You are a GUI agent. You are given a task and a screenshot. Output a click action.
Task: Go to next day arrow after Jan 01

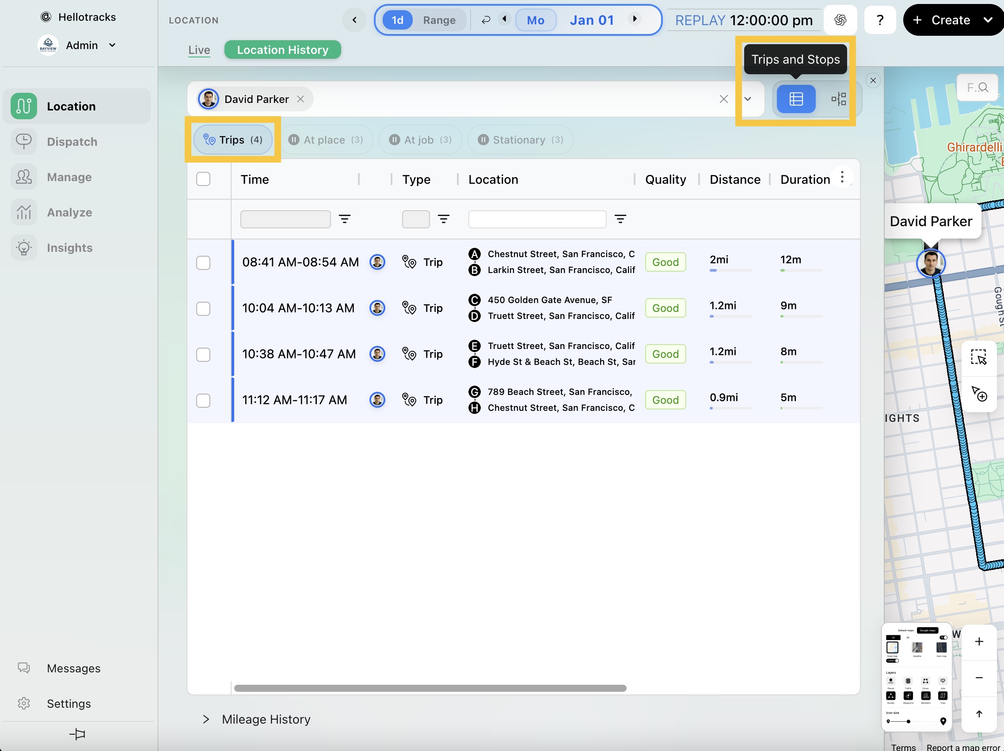(635, 19)
